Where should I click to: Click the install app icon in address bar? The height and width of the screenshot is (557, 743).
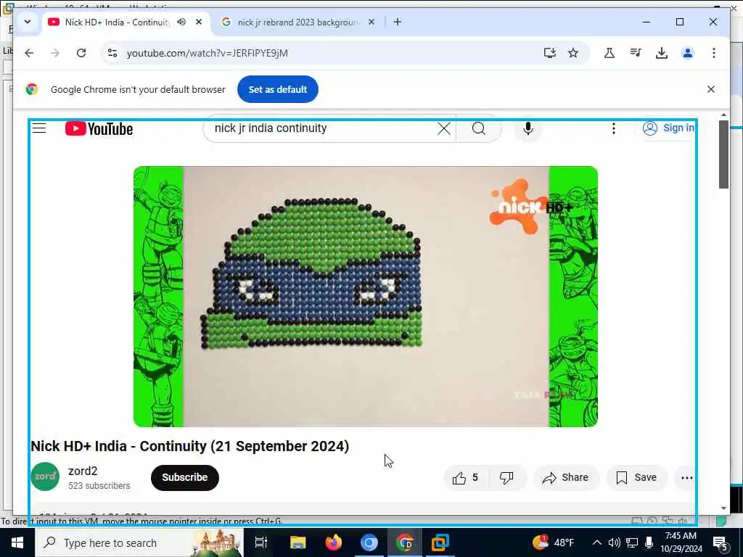point(550,53)
